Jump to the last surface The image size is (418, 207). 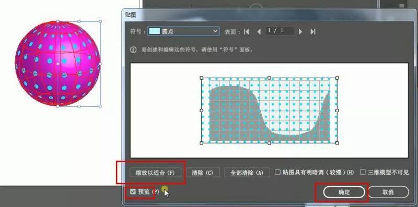pos(312,32)
